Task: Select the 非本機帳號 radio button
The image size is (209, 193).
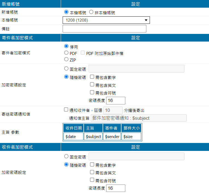Action: pos(91,12)
